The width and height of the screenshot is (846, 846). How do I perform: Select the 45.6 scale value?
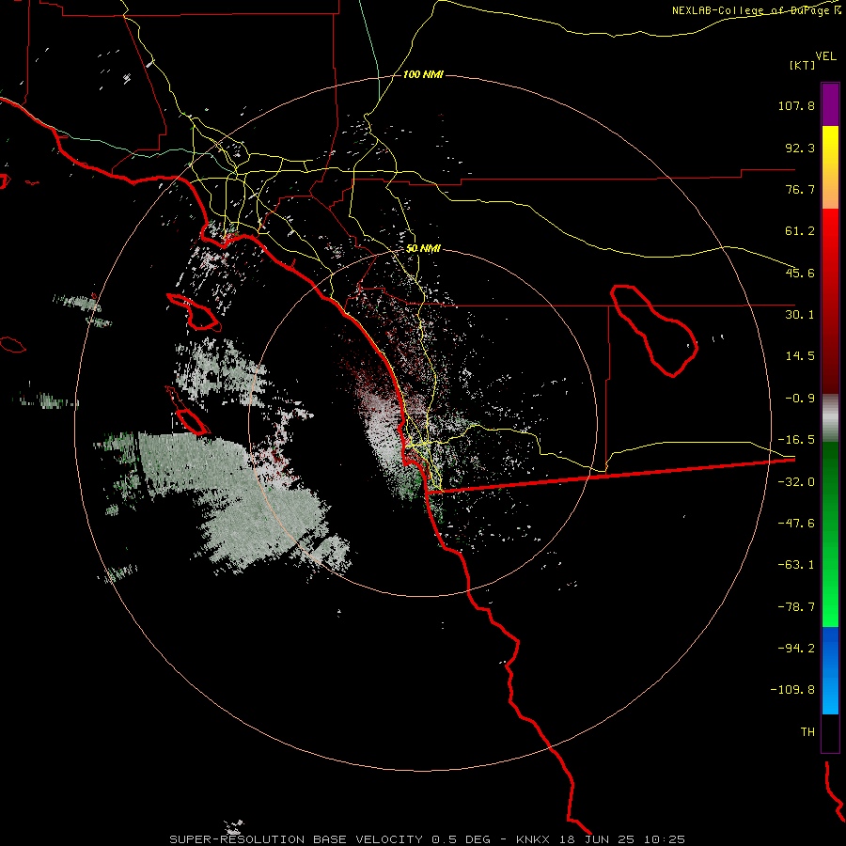800,273
